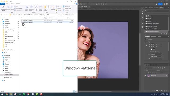Click the Brush settings icon in Photoshop side strip
The height and width of the screenshot is (96, 170).
coord(142,17)
